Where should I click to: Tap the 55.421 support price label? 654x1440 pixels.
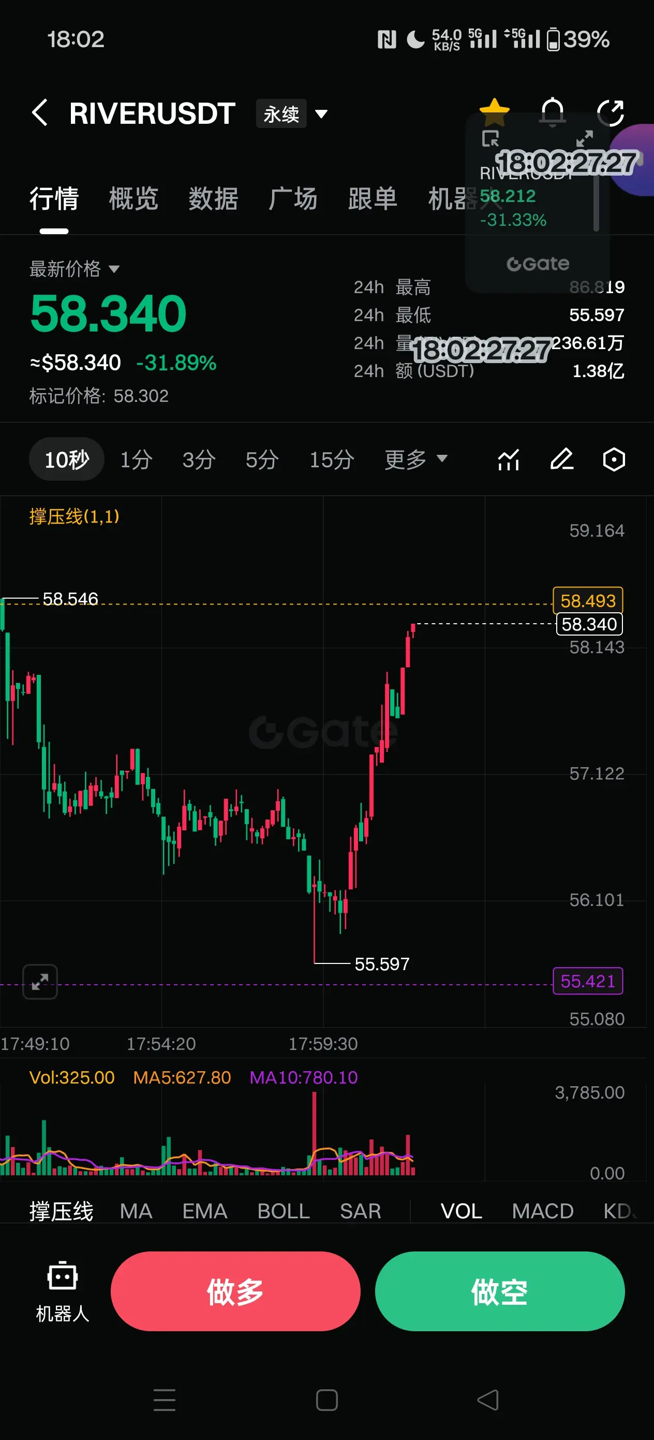(x=588, y=981)
